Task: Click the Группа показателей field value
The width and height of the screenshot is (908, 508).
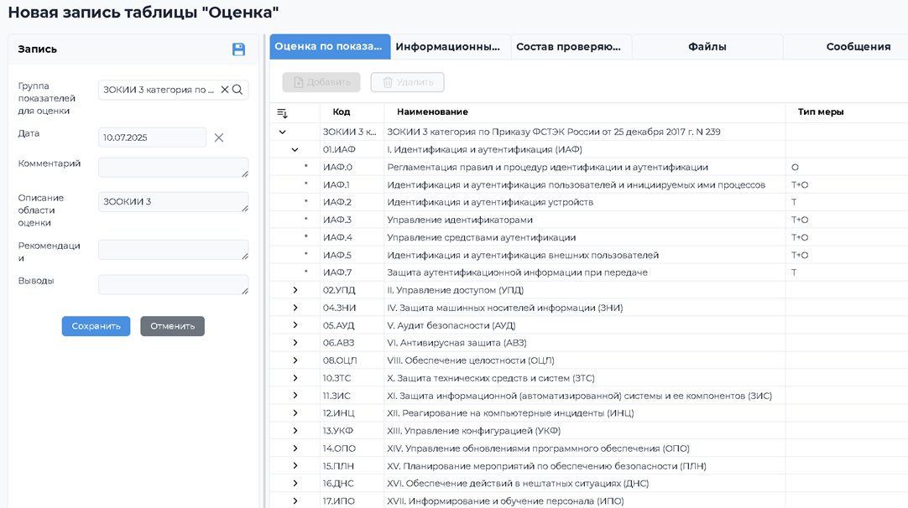Action: (158, 90)
